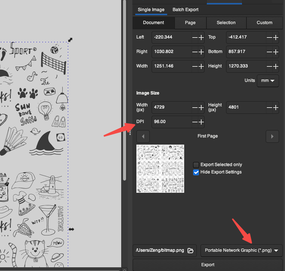The height and width of the screenshot is (271, 285).
Task: Click the previous page arrow button
Action: [143, 136]
